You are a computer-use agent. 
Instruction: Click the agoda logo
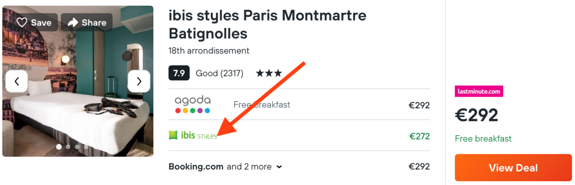(193, 104)
